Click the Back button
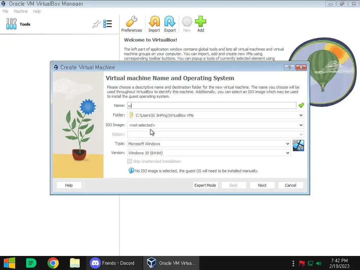 (234, 185)
